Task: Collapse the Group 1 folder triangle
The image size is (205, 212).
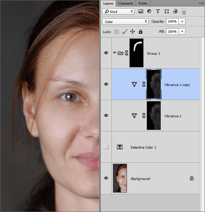Action: pyautogui.click(x=114, y=53)
